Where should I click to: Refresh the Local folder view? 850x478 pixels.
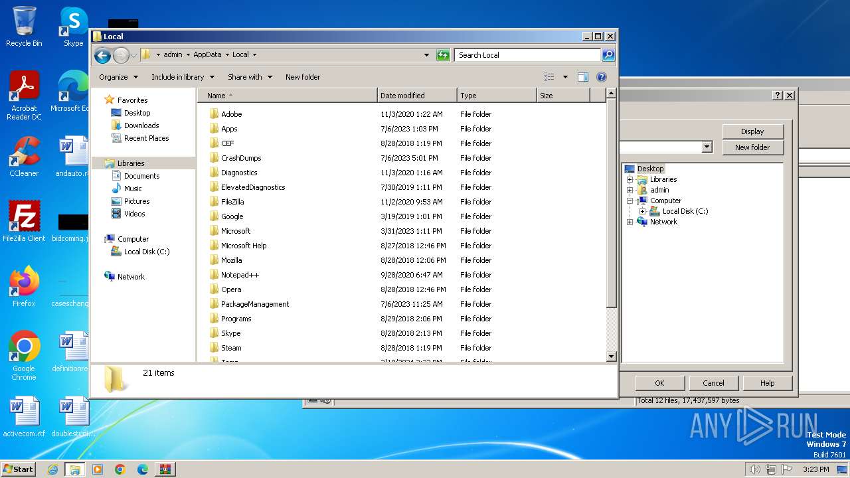443,55
